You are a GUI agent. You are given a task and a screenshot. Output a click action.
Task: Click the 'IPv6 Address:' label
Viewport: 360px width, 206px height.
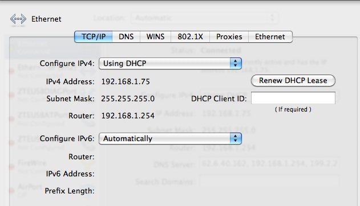(x=70, y=174)
